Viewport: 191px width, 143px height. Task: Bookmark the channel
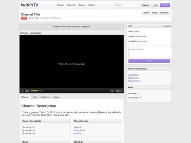coord(164,13)
